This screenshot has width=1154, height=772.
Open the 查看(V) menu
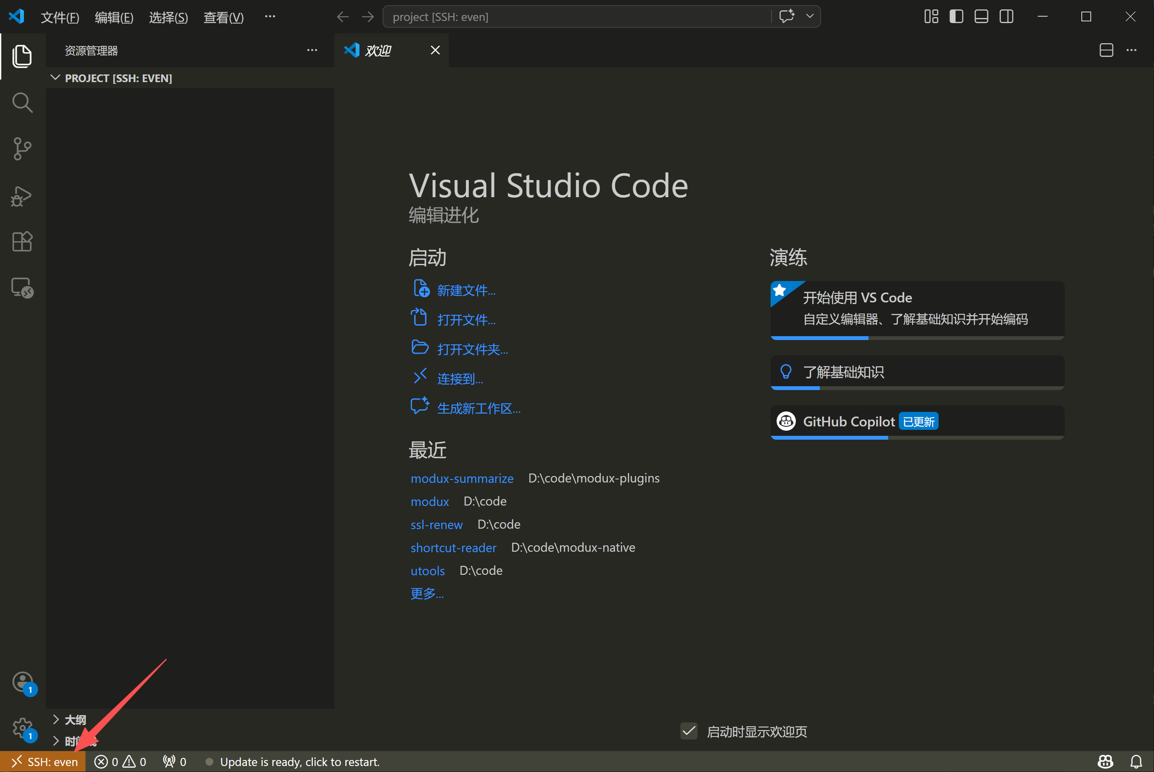(224, 17)
